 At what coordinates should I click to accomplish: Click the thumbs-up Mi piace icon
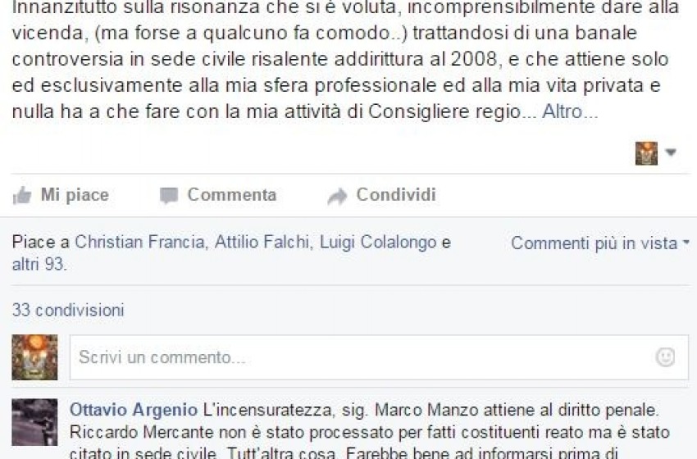click(22, 195)
